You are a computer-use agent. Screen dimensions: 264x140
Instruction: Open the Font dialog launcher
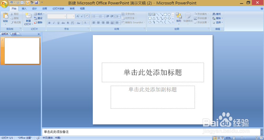pyautogui.click(x=88, y=29)
